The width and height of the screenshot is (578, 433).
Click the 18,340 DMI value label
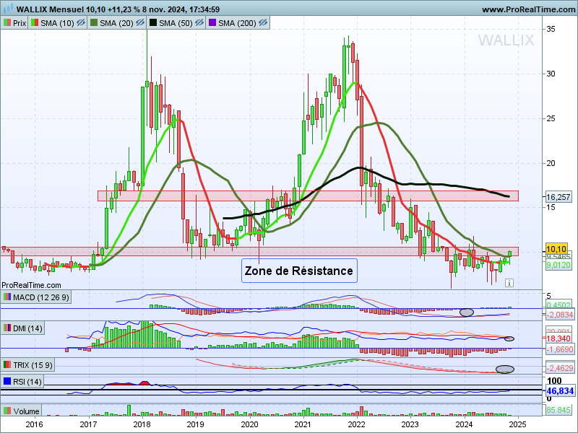coord(558,339)
